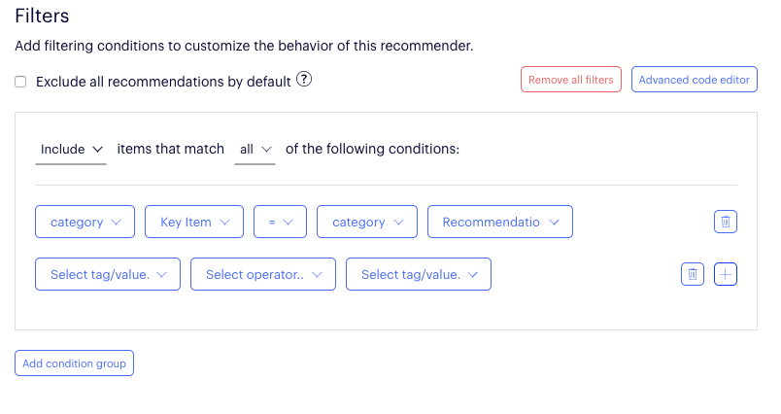This screenshot has height=414, width=781.
Task: Click the Filters heading
Action: tap(42, 17)
